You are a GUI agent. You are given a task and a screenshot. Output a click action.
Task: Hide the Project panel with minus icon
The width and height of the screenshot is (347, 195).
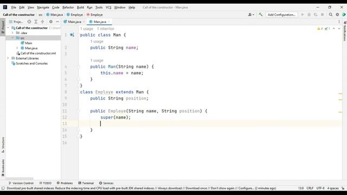pyautogui.click(x=57, y=22)
